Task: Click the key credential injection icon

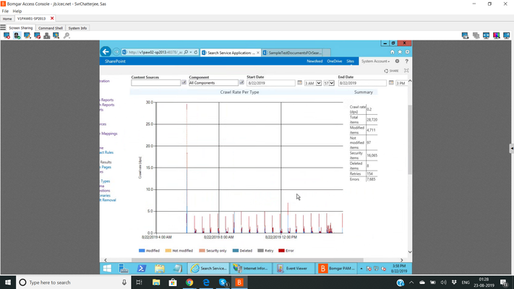Action: 67,35
